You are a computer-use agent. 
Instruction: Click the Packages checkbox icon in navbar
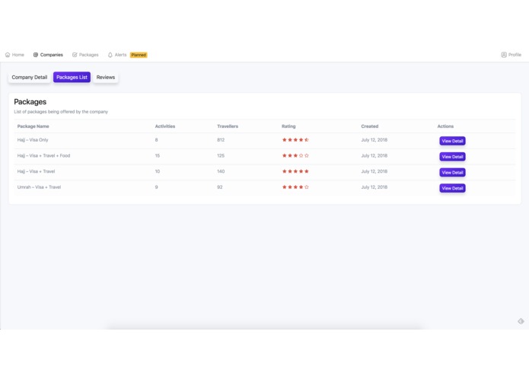click(x=75, y=55)
